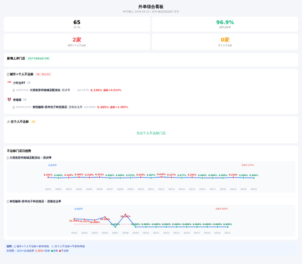Click the 目标 4.000% target label

[222, 209]
